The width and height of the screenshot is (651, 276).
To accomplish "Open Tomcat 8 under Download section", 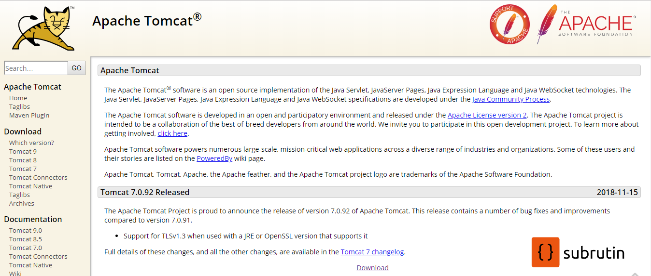I will pyautogui.click(x=23, y=160).
